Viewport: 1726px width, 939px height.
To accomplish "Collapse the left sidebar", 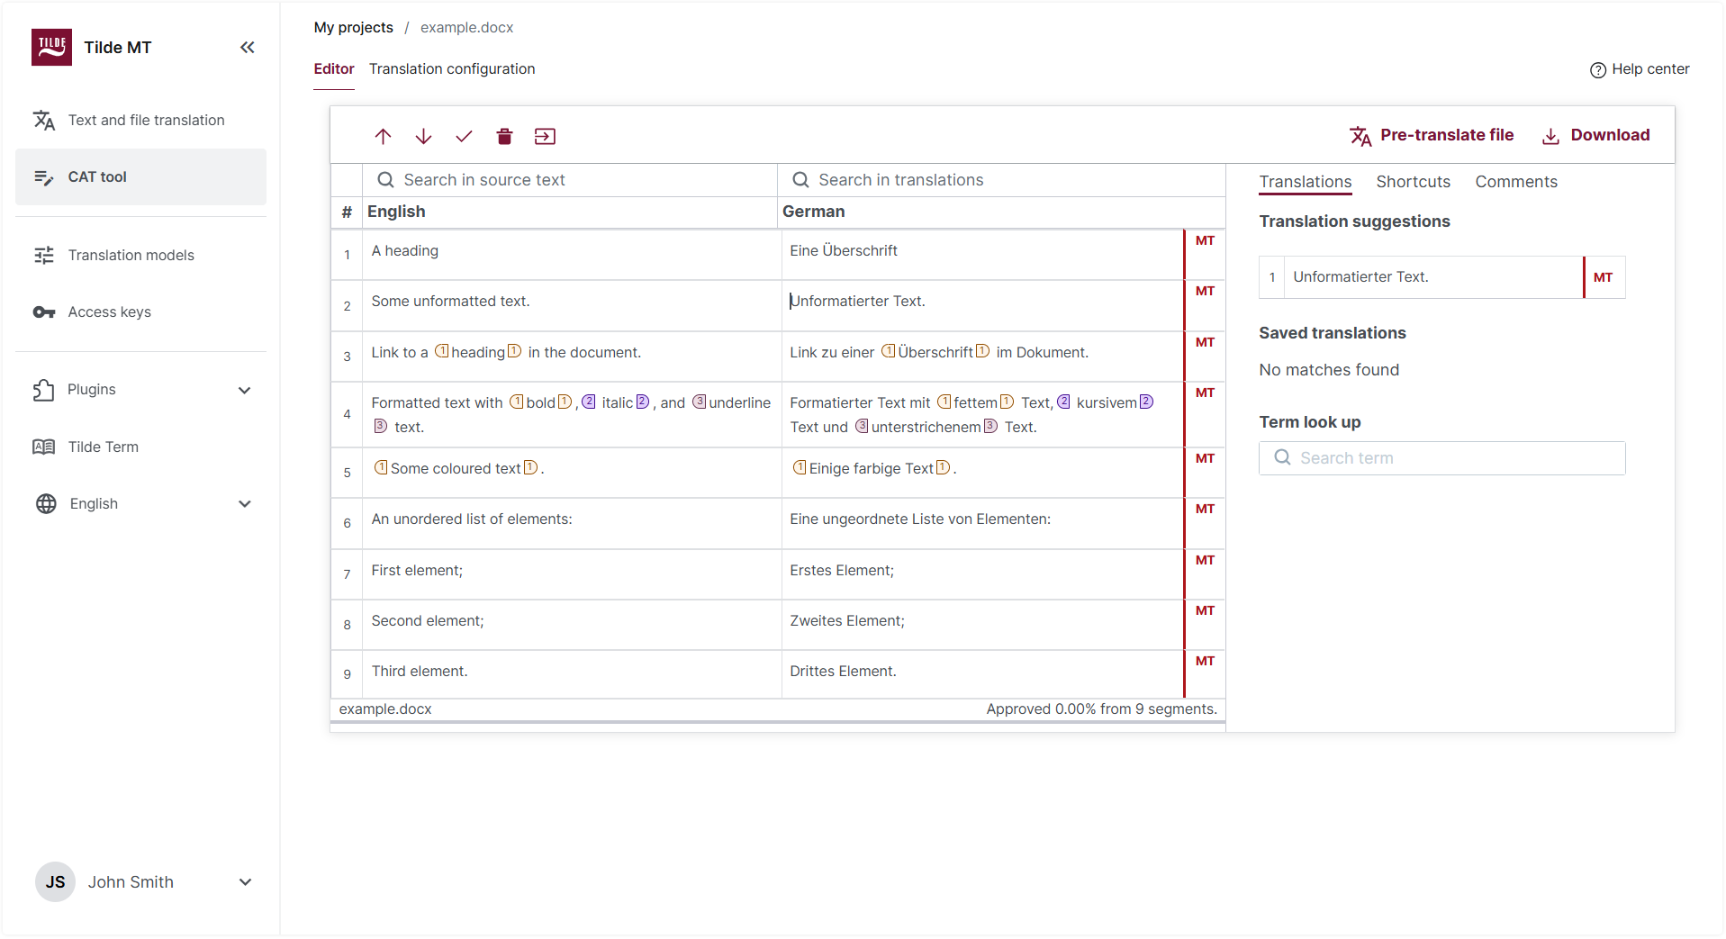I will (x=247, y=47).
